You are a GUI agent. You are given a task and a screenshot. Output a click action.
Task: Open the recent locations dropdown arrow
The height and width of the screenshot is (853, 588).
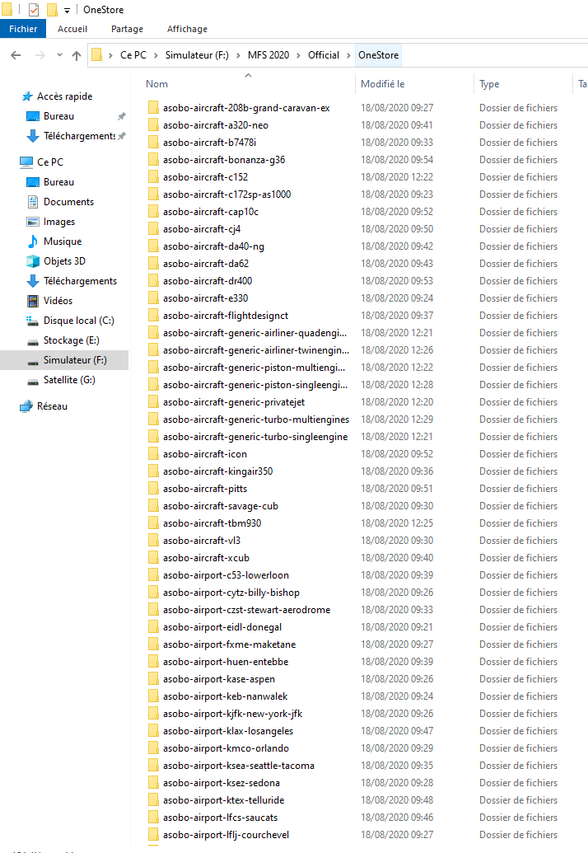[x=59, y=55]
